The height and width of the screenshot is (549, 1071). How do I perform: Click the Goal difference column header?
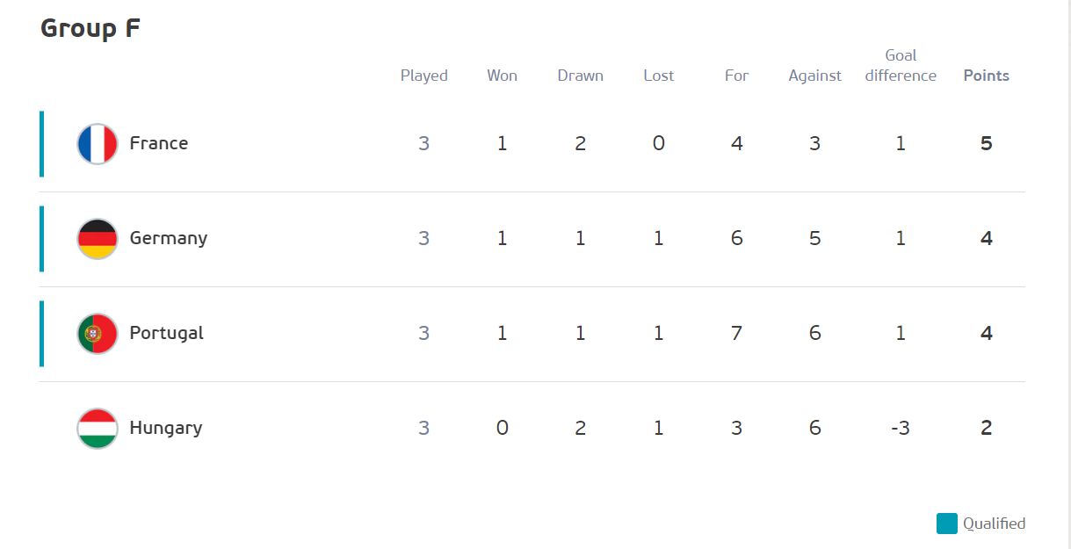pos(901,66)
